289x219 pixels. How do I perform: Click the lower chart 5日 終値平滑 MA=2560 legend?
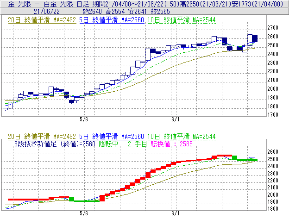(x=112, y=137)
